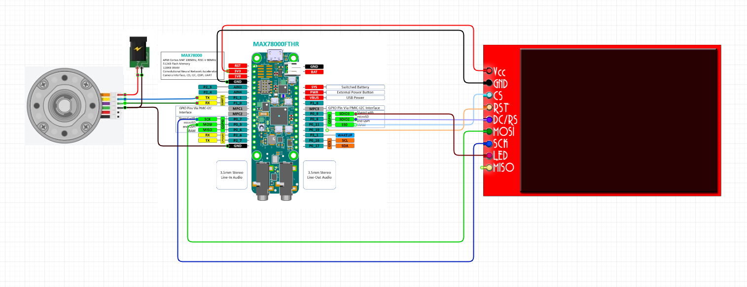Select the VBUS pin label
This screenshot has height=287, width=747.
(x=314, y=97)
